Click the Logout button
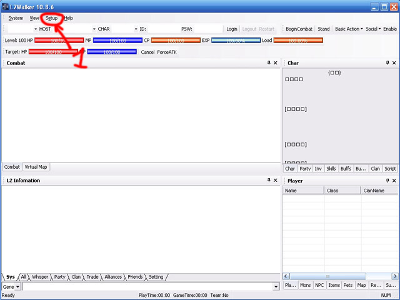Screen dimensions: 400x300 (249, 29)
